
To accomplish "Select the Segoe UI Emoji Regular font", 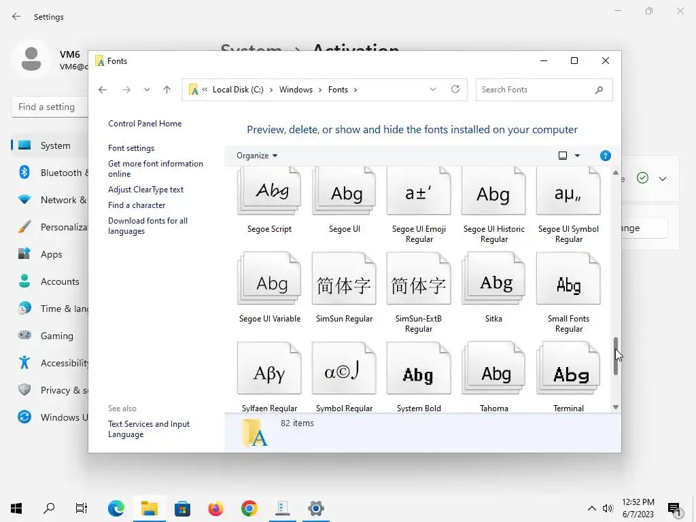I will [x=419, y=191].
